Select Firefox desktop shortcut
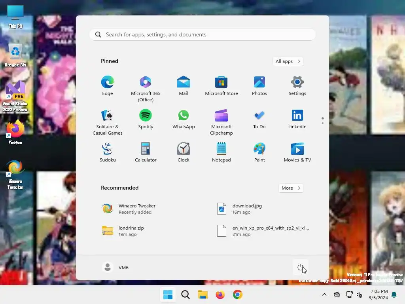405x304 pixels. click(15, 132)
